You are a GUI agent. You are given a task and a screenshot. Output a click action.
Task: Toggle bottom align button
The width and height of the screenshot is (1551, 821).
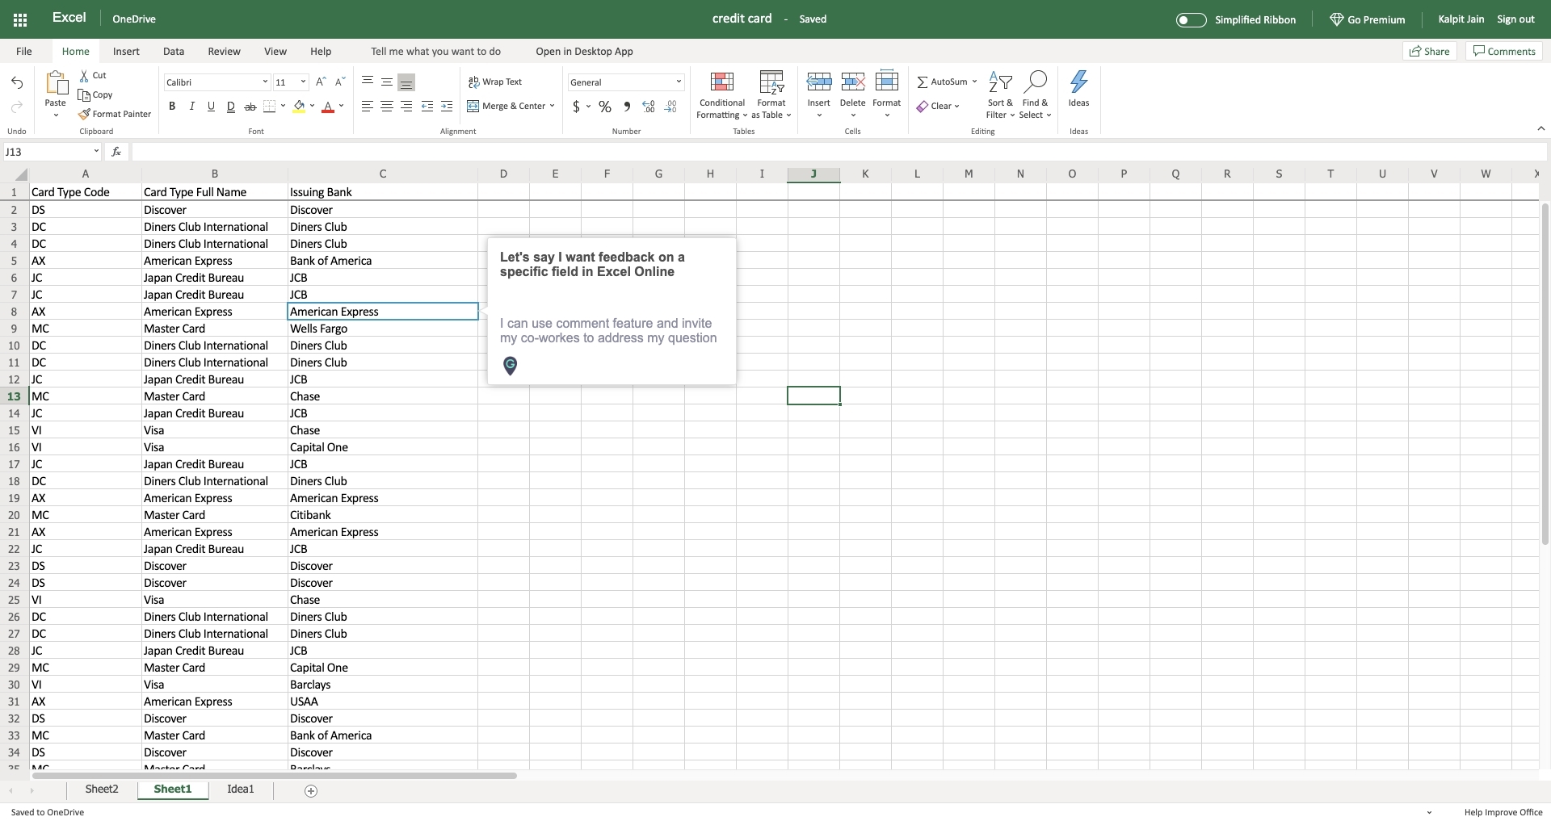406,82
